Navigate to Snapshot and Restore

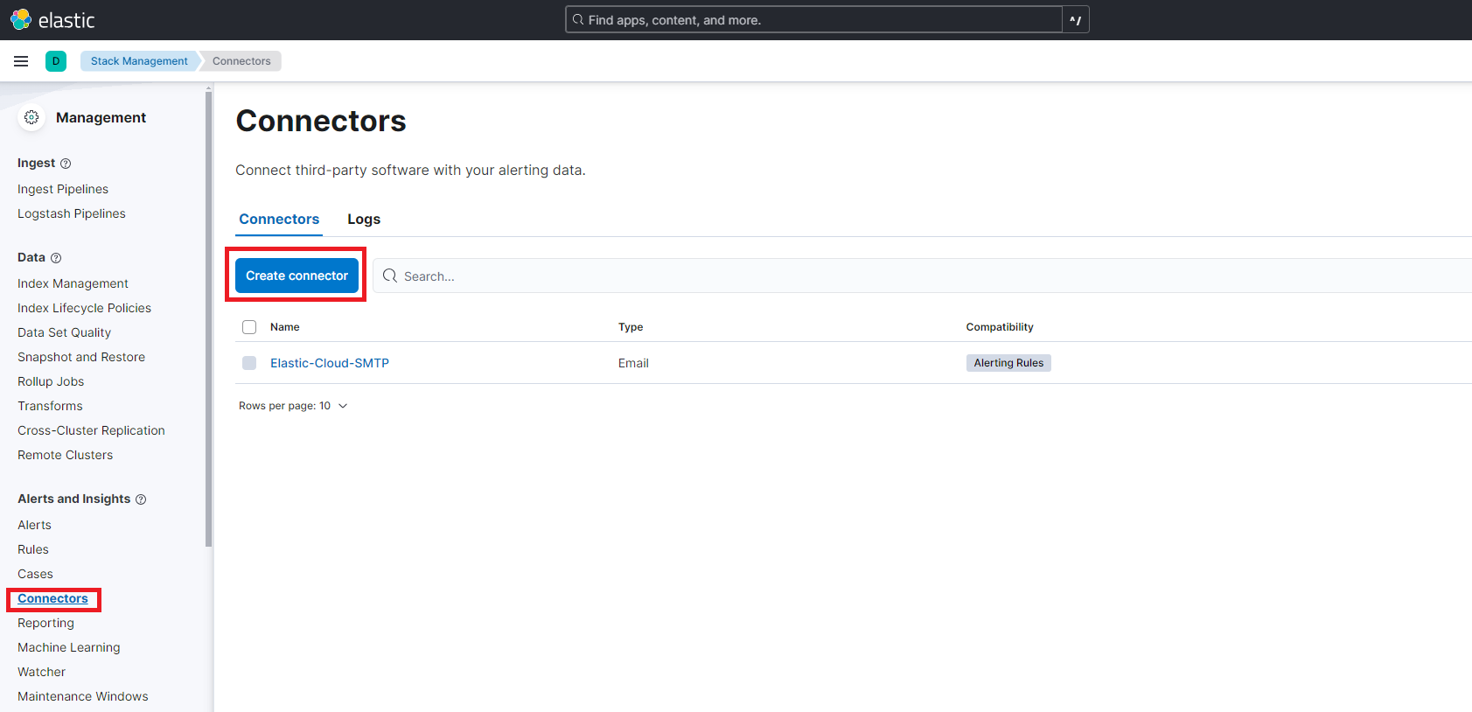[81, 357]
